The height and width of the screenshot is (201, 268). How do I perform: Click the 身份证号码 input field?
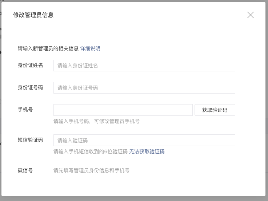(x=144, y=88)
